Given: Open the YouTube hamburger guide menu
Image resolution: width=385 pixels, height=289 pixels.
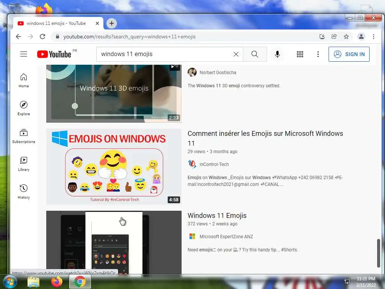Looking at the screenshot, I should 24,54.
